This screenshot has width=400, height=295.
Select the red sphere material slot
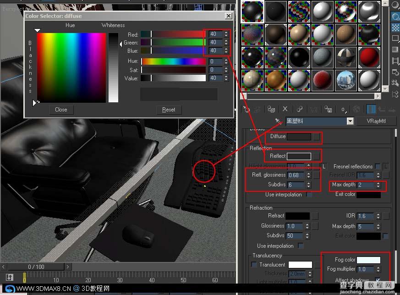(369, 57)
